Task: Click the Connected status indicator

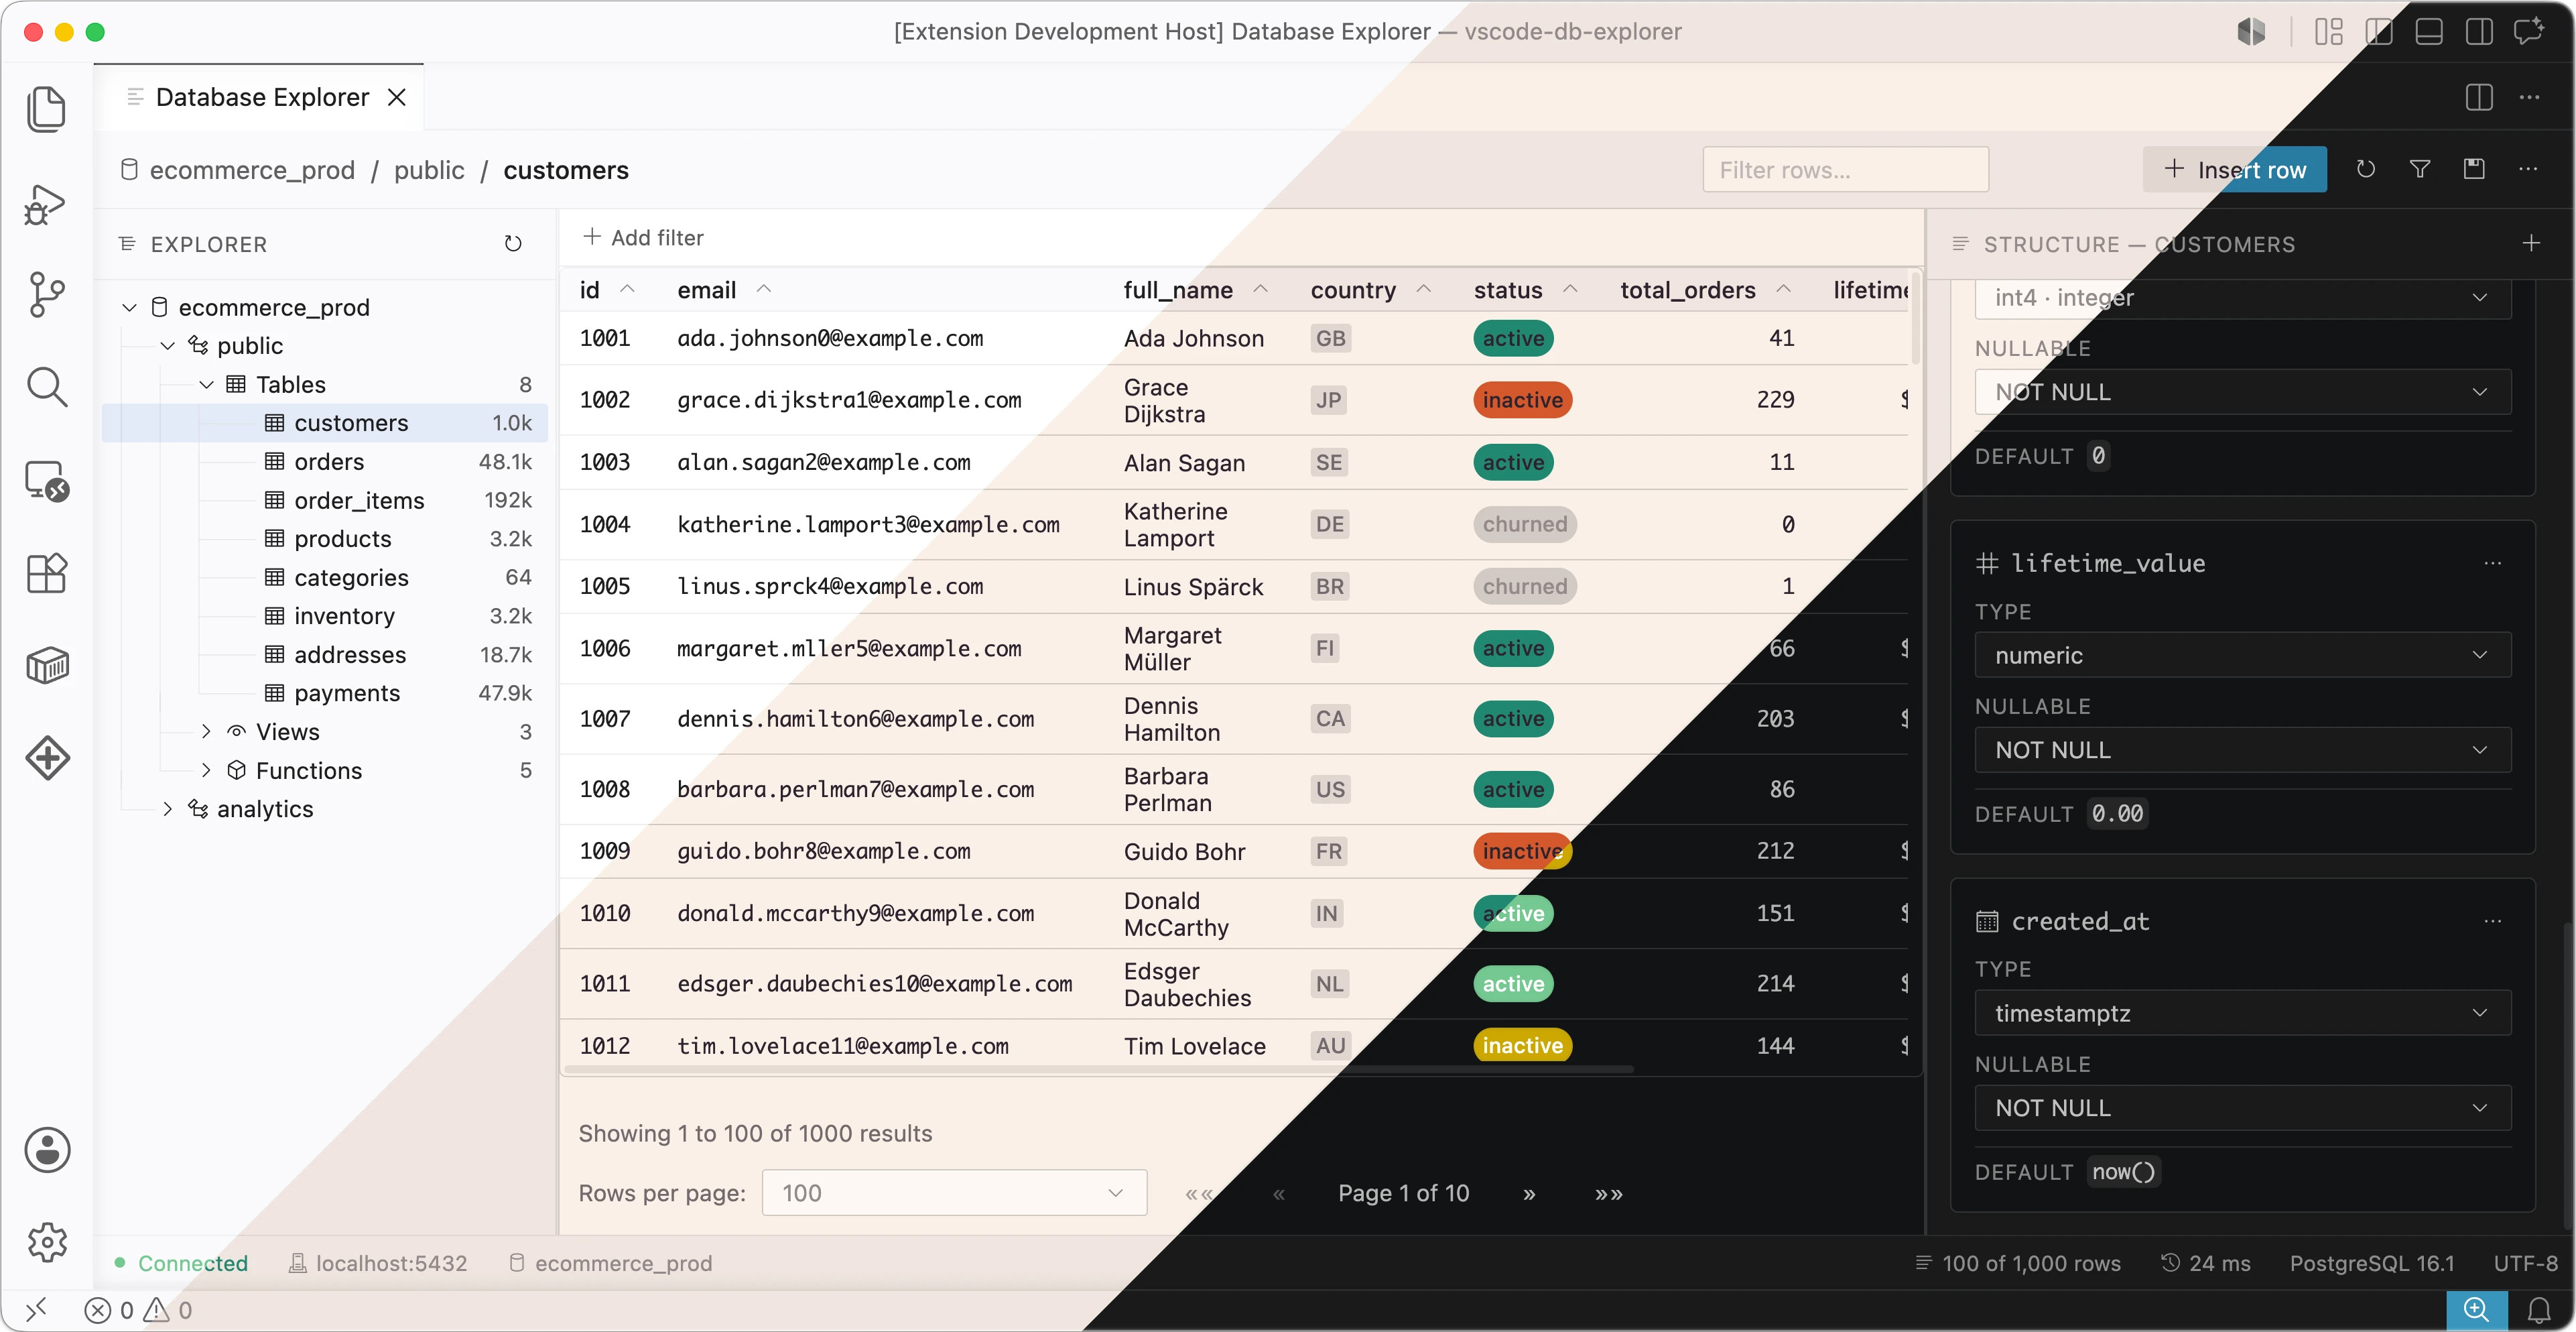Action: click(x=181, y=1264)
